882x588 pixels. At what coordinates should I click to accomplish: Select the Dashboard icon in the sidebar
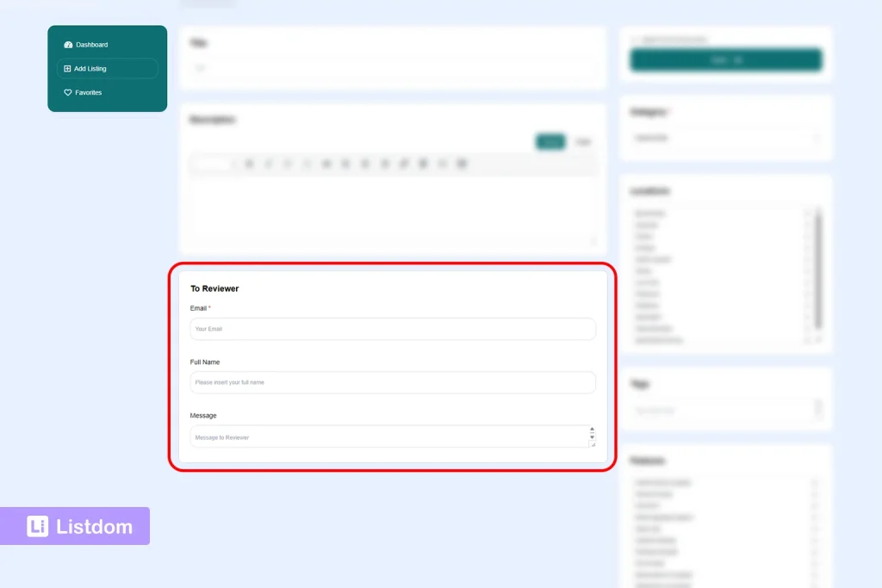[x=68, y=44]
